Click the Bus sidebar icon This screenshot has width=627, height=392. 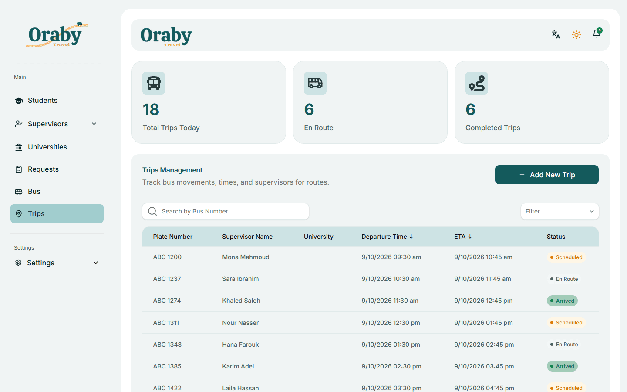click(19, 192)
